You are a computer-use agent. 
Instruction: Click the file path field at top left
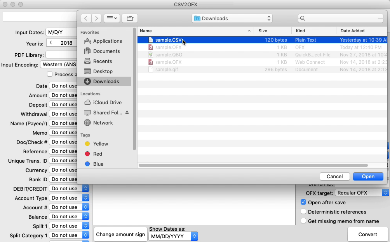pos(40,17)
